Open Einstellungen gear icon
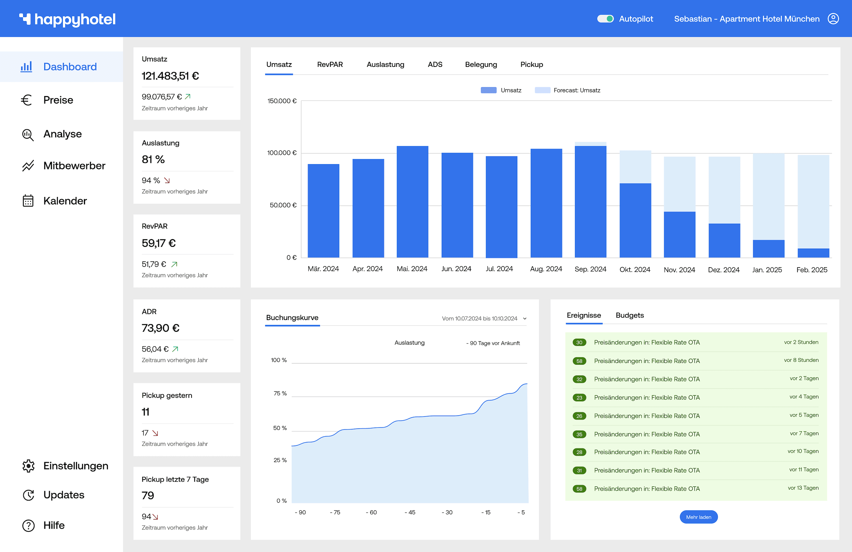The height and width of the screenshot is (552, 852). click(x=28, y=466)
